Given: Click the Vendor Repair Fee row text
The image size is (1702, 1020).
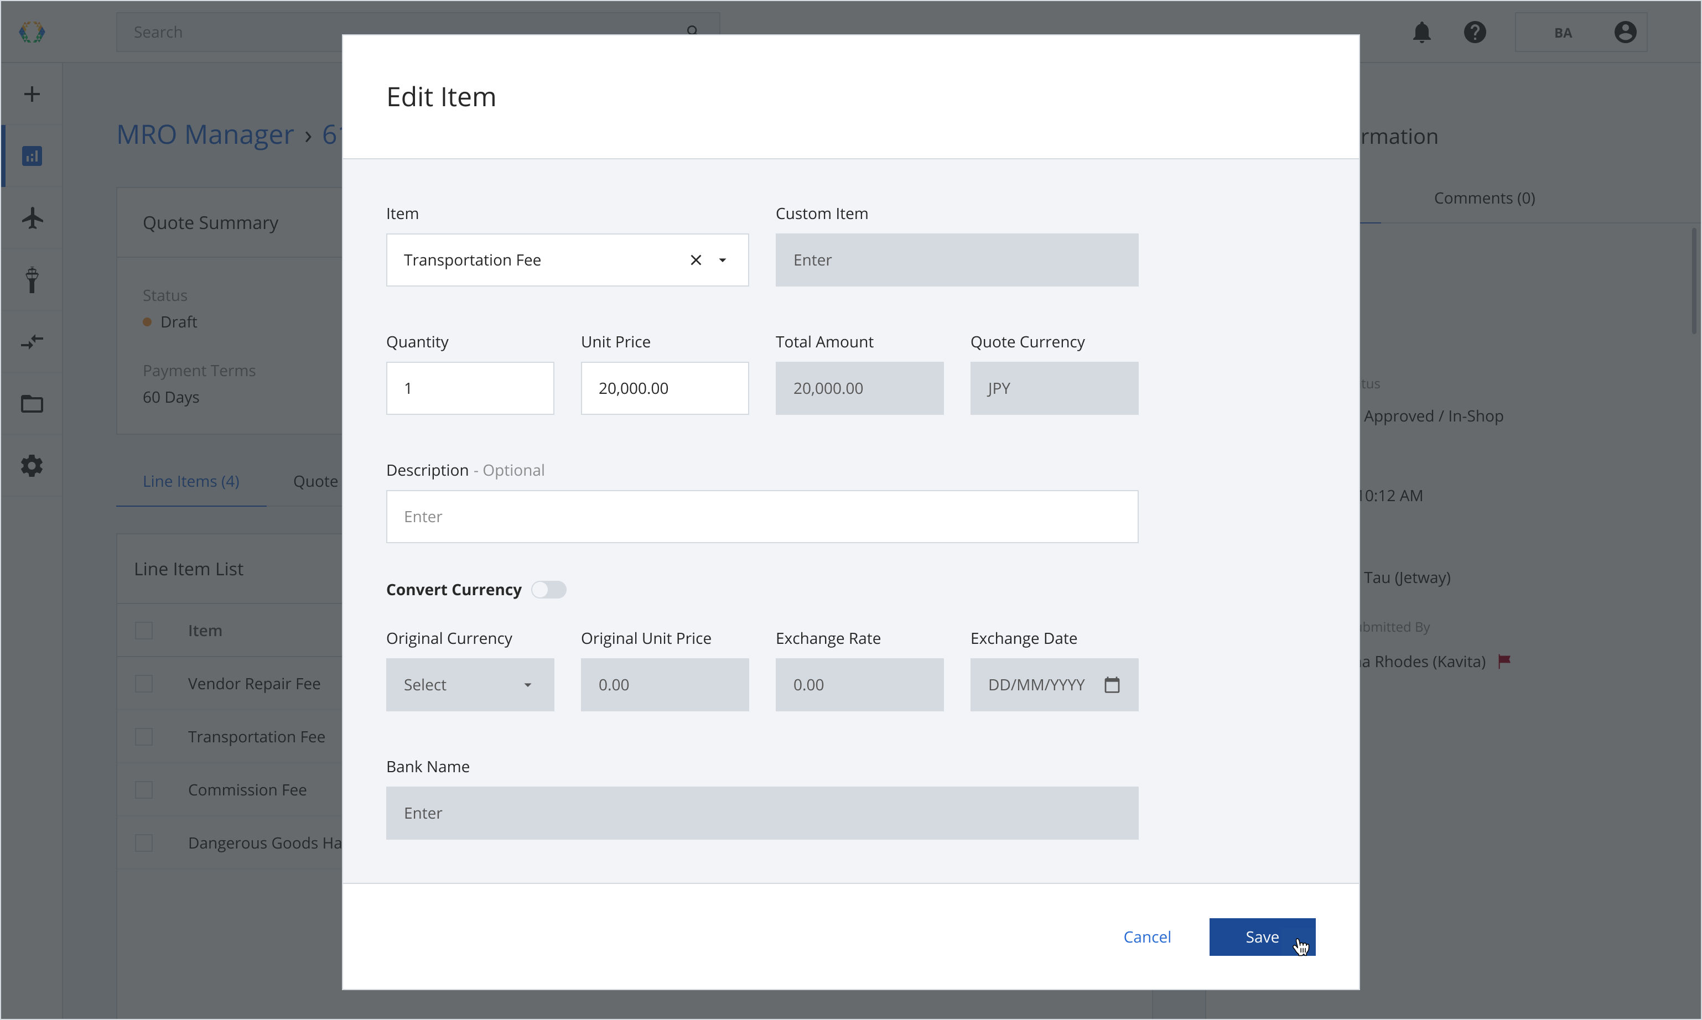Looking at the screenshot, I should pos(255,683).
